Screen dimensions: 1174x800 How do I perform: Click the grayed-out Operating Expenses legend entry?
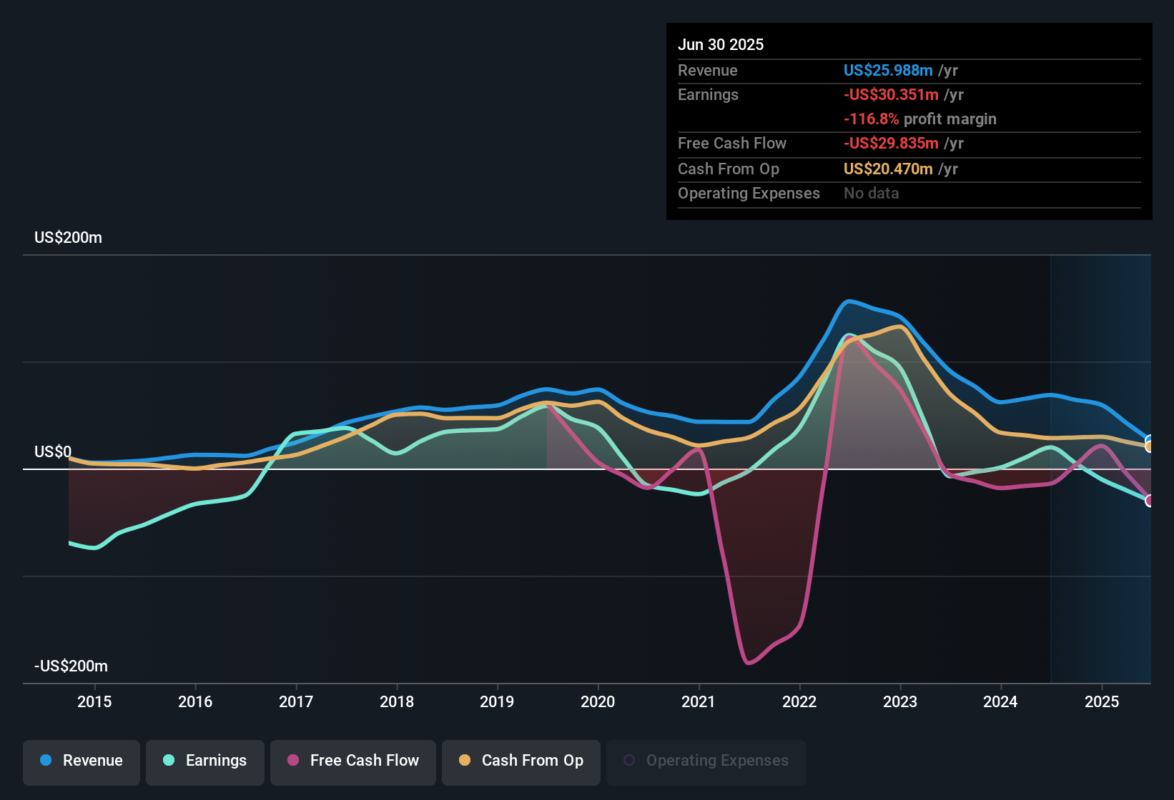[x=706, y=760]
